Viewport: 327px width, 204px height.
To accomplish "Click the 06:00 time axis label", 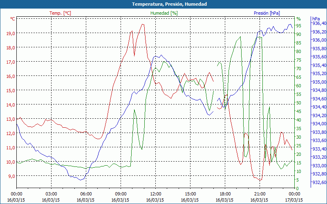I will 86,194.
